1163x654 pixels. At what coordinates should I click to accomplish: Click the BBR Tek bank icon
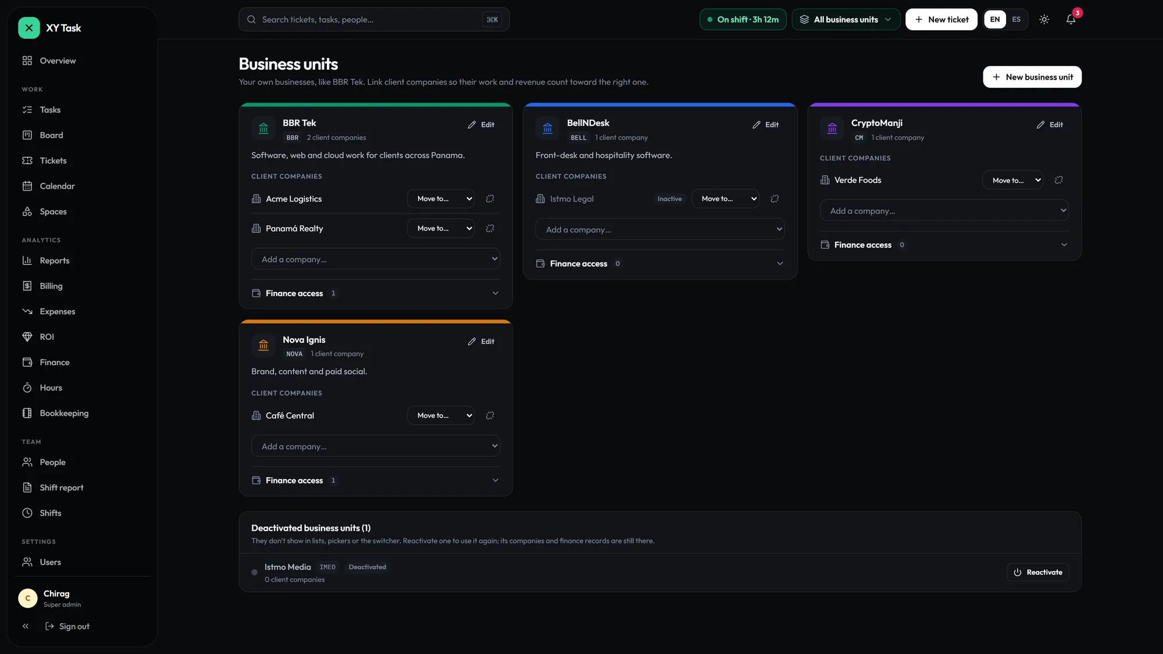click(x=263, y=128)
